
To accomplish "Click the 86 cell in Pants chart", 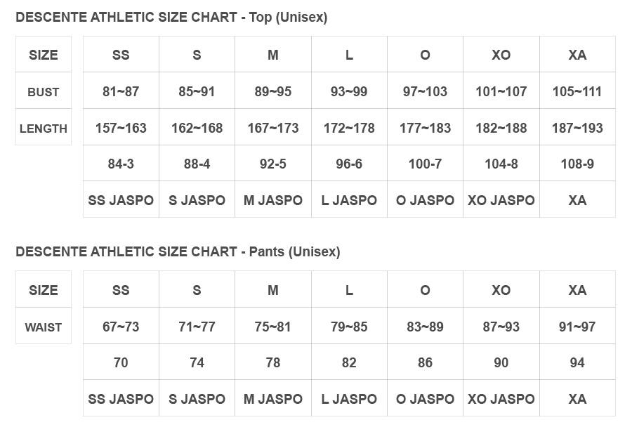I will coord(426,362).
